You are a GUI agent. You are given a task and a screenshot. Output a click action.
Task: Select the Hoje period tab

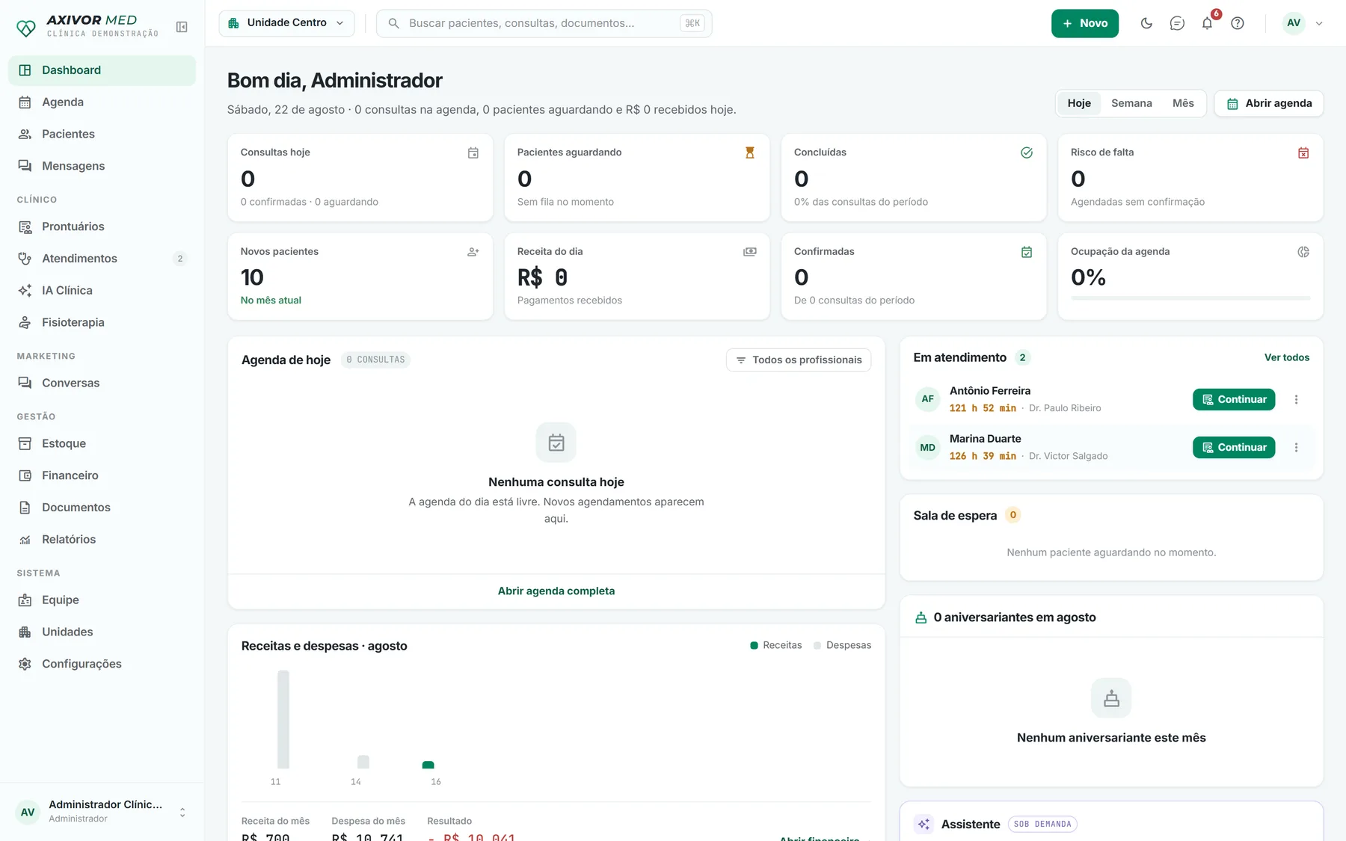pos(1079,103)
